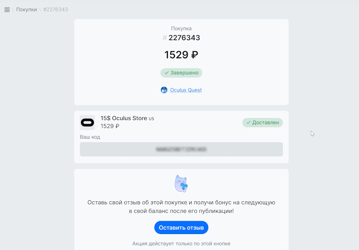Viewport: 359px width, 250px height.
Task: Click the checkmark icon in Завершено badge
Action: [167, 73]
